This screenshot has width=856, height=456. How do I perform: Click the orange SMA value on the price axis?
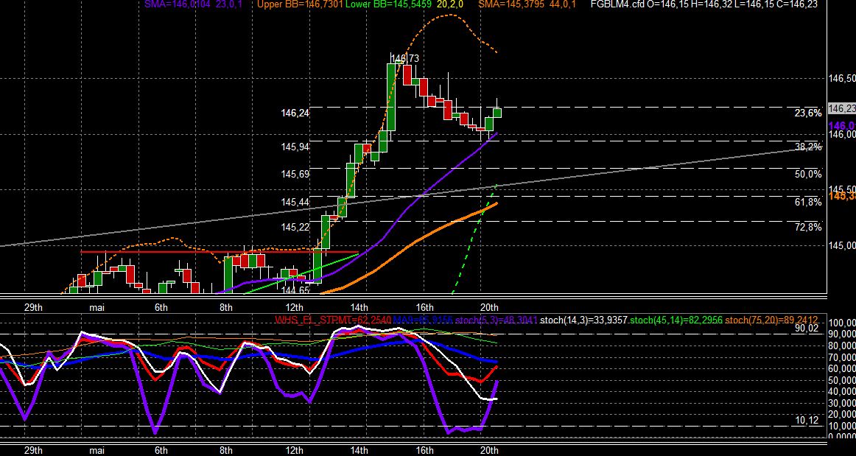point(842,195)
